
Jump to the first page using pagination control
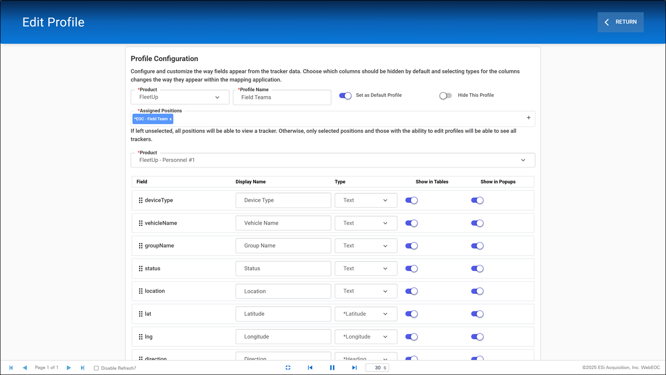click(x=11, y=368)
